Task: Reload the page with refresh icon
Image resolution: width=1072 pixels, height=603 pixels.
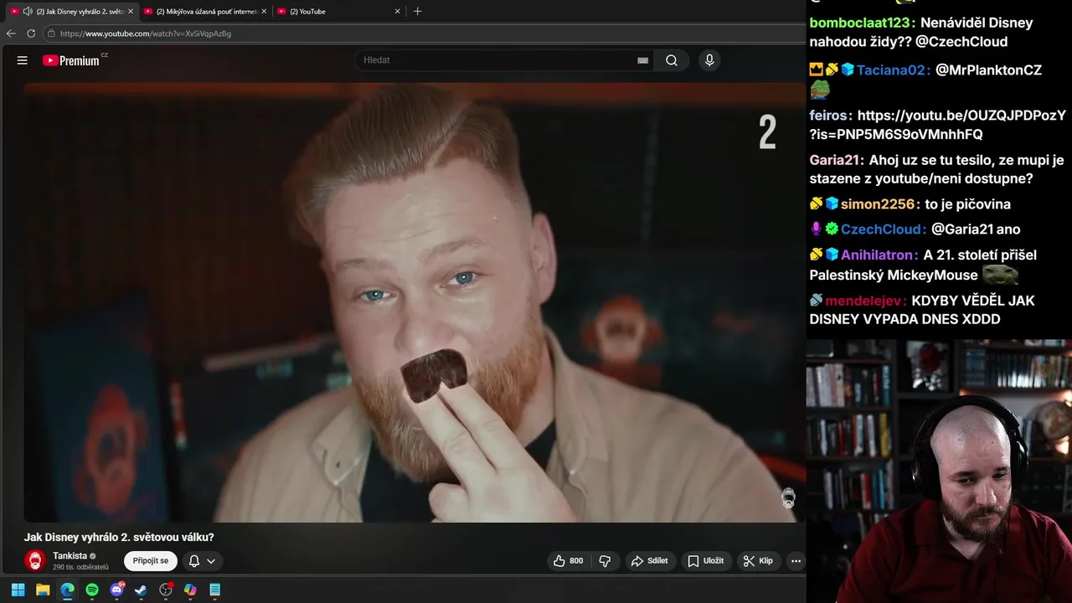Action: 31,33
